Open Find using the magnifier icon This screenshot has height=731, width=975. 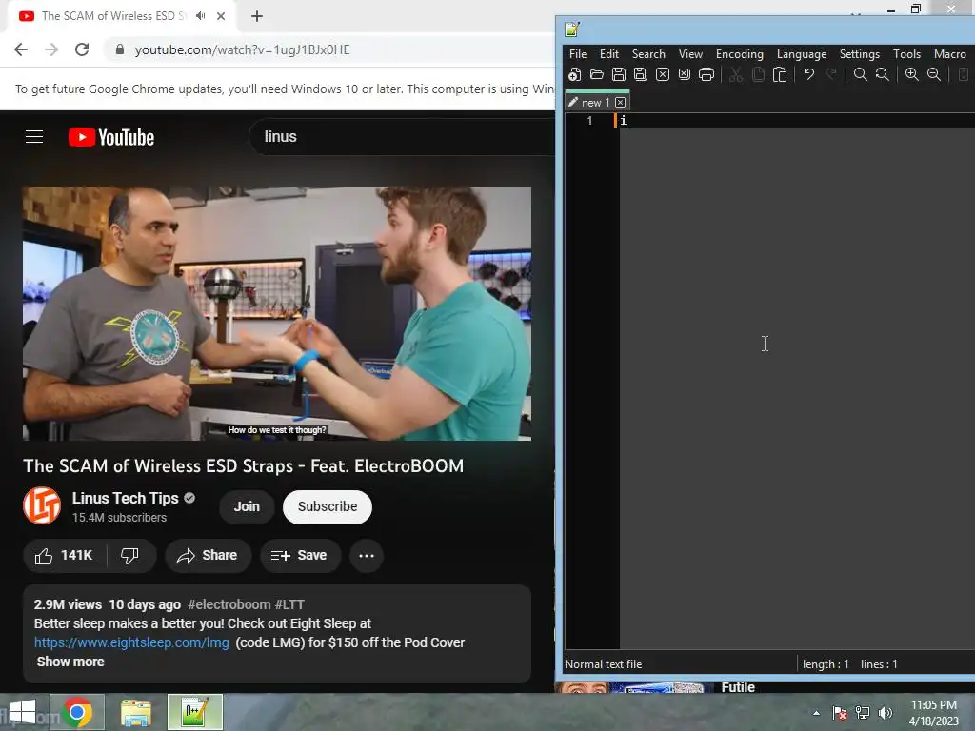point(861,74)
